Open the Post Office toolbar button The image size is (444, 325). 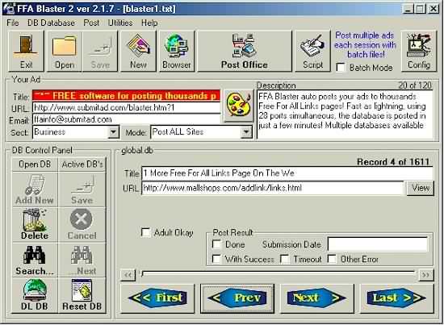tap(245, 51)
